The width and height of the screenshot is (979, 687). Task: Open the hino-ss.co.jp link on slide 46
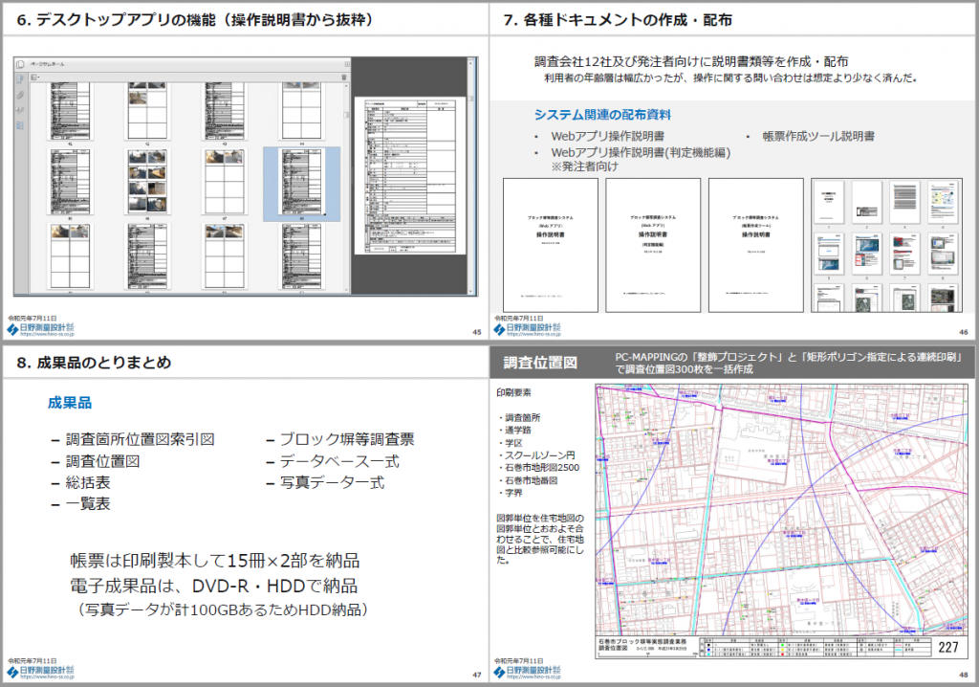(532, 336)
